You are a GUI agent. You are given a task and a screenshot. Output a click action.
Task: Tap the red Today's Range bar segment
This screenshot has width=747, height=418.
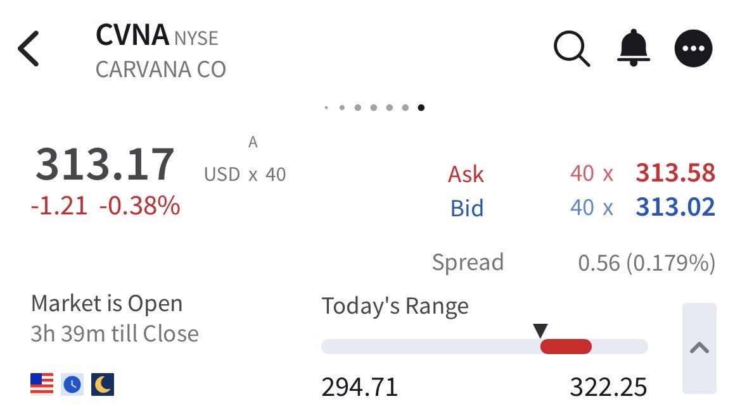pyautogui.click(x=566, y=347)
